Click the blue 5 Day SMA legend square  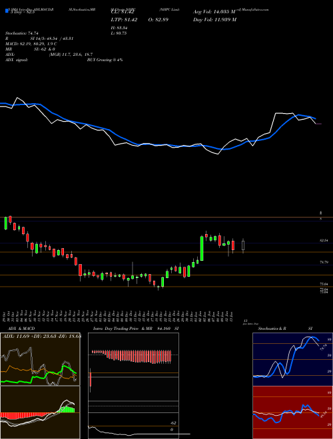click(7, 11)
